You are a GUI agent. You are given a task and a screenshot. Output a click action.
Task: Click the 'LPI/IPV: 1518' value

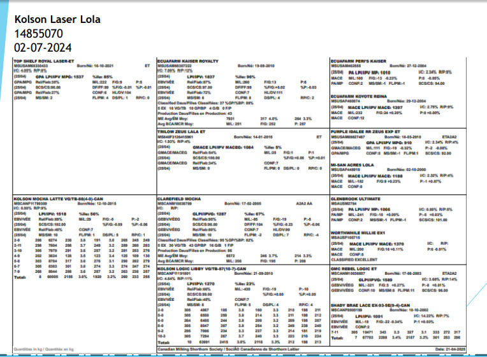(52, 214)
